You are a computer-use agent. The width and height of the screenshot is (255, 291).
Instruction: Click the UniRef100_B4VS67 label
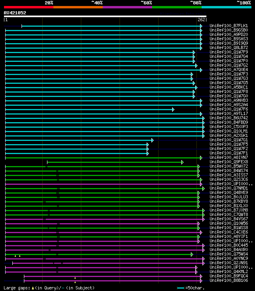229,219
